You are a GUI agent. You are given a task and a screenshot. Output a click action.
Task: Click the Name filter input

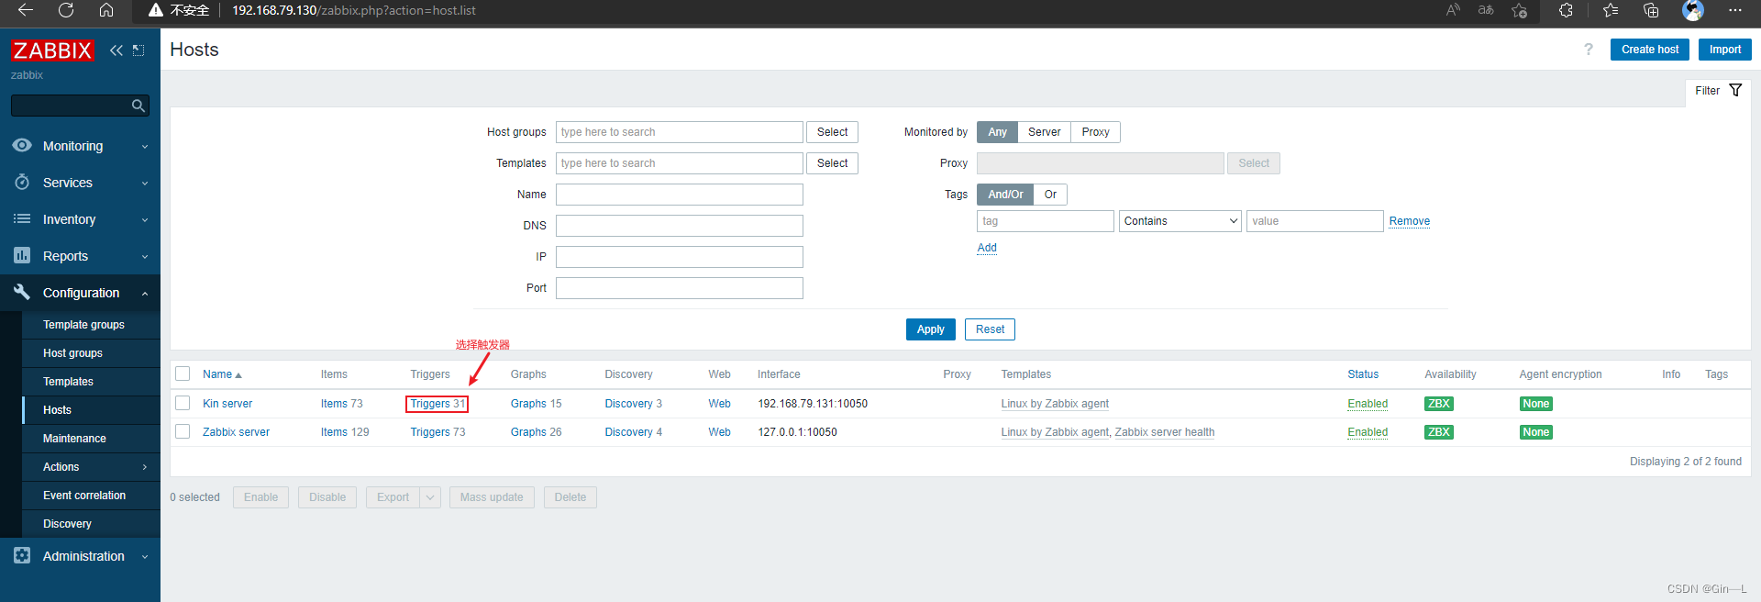(680, 195)
